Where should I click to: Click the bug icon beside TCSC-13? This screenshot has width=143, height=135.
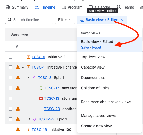(41, 98)
